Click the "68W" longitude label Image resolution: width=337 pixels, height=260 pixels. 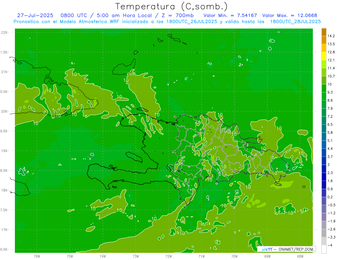point(300,256)
